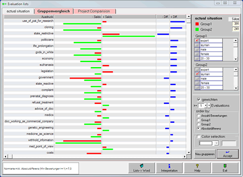Screen dimensions: 243x177
Task: Click the Exit door button
Action: 225,168
